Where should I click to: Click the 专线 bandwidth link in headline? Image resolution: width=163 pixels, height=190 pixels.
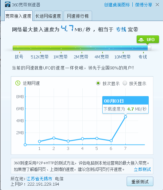pos(121,29)
